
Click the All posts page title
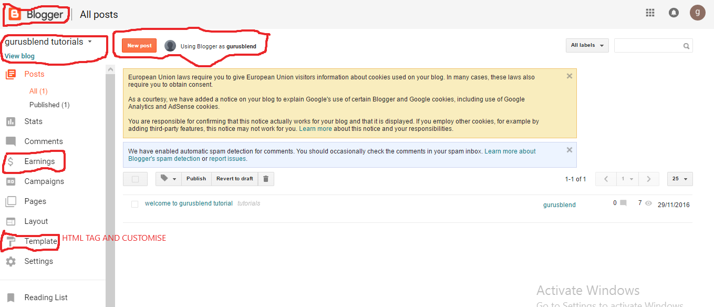click(99, 15)
